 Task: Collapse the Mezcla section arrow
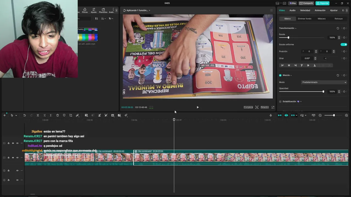[291, 75]
